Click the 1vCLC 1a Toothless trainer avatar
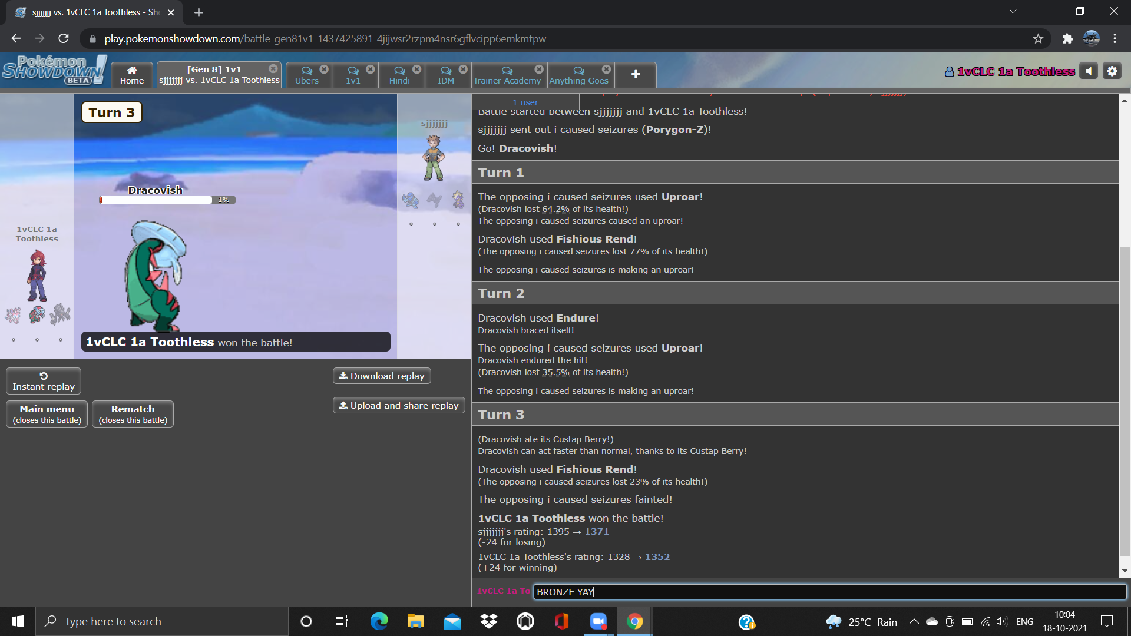 (x=37, y=276)
